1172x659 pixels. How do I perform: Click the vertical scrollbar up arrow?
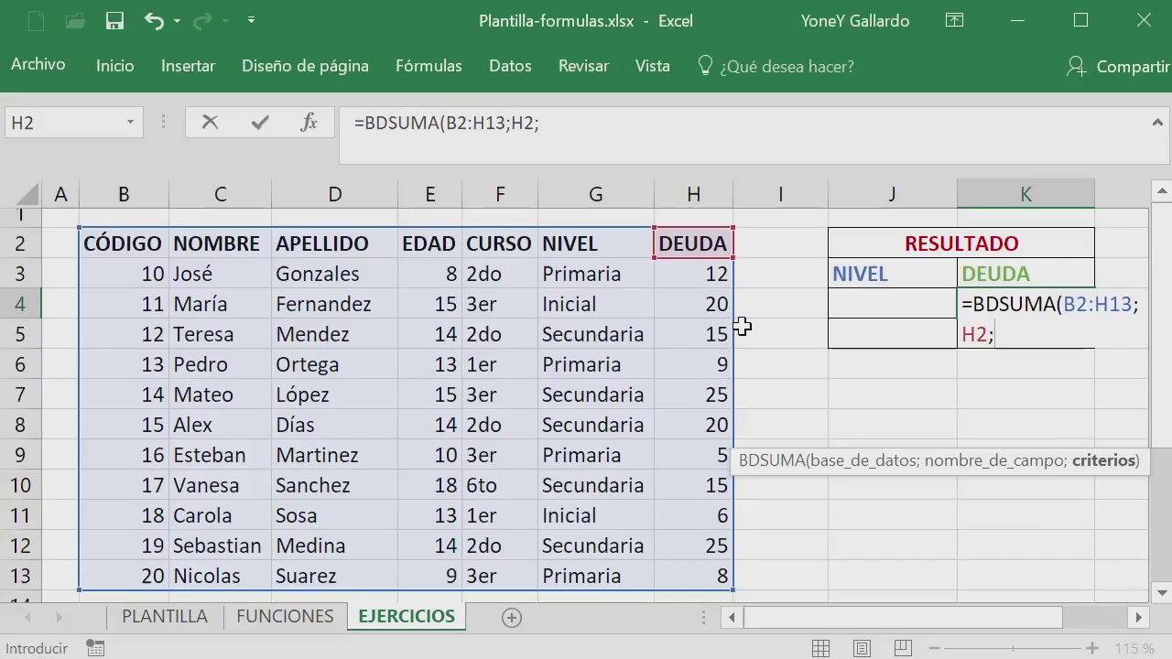1161,191
